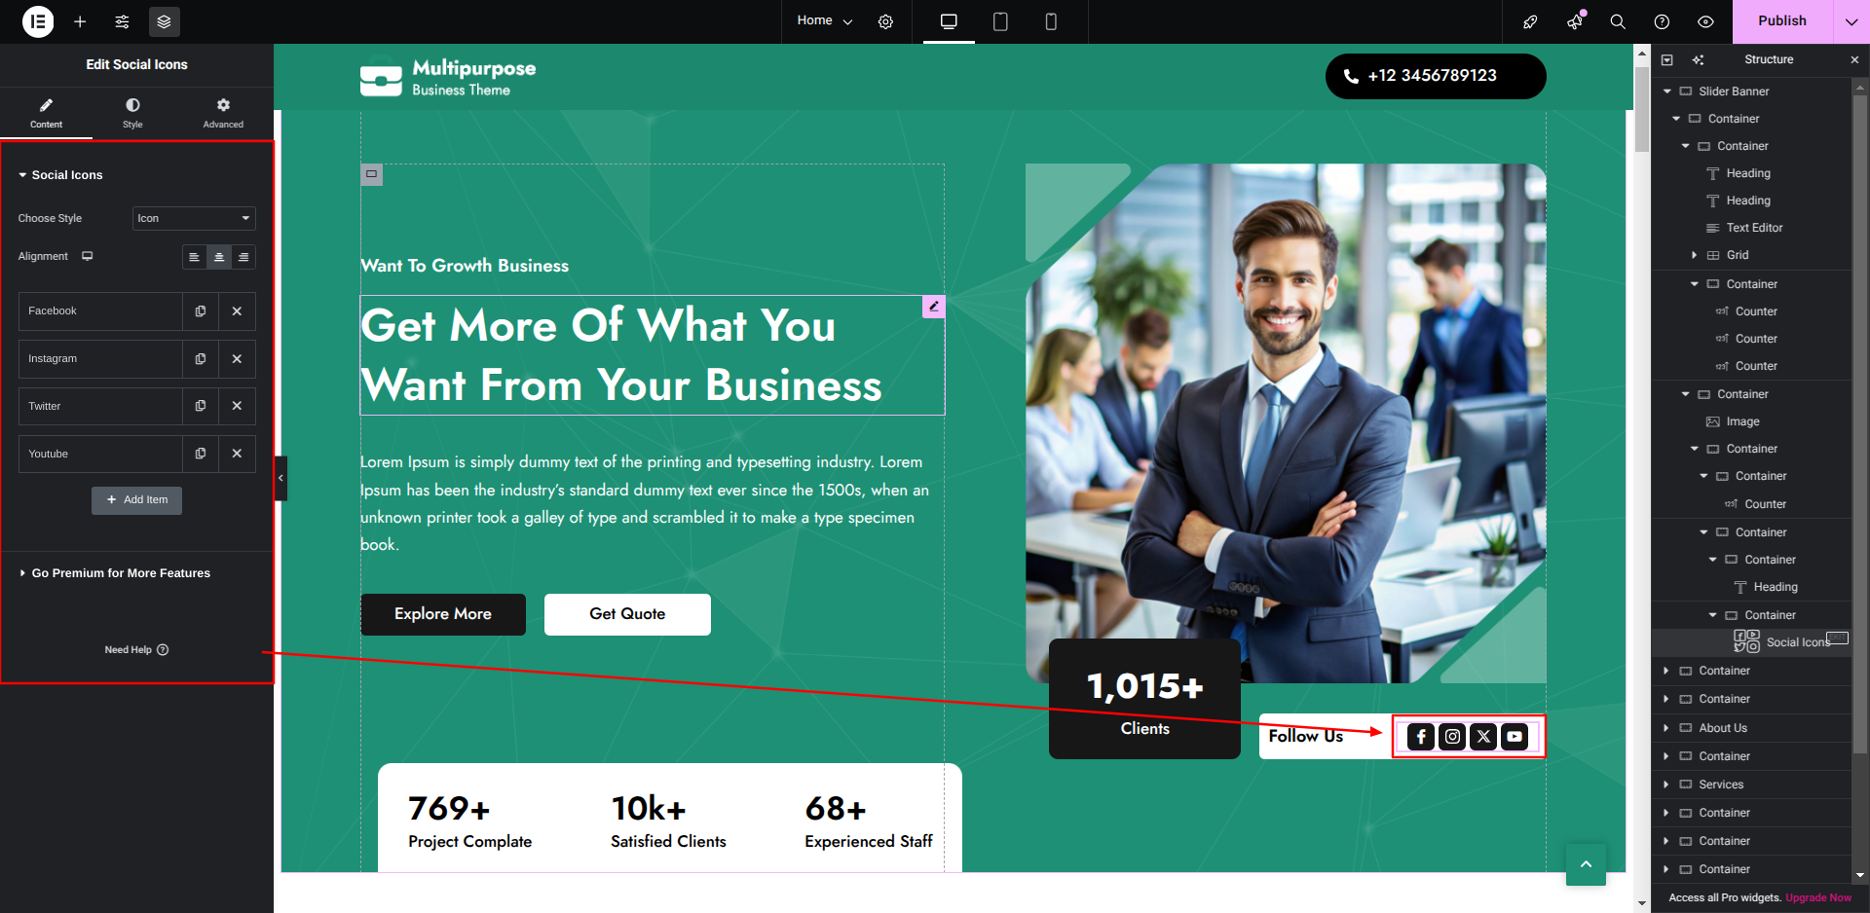The height and width of the screenshot is (913, 1870).
Task: Expand the Services item in Structure
Action: (1666, 785)
